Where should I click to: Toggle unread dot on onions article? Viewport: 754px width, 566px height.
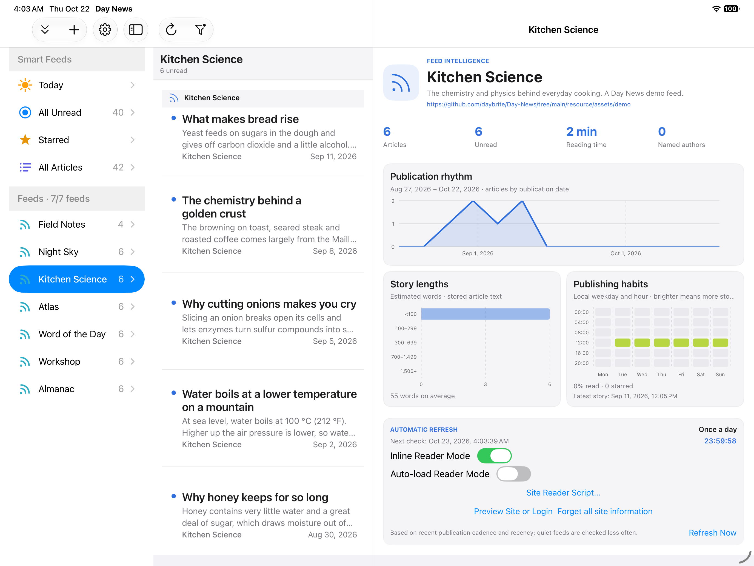174,303
